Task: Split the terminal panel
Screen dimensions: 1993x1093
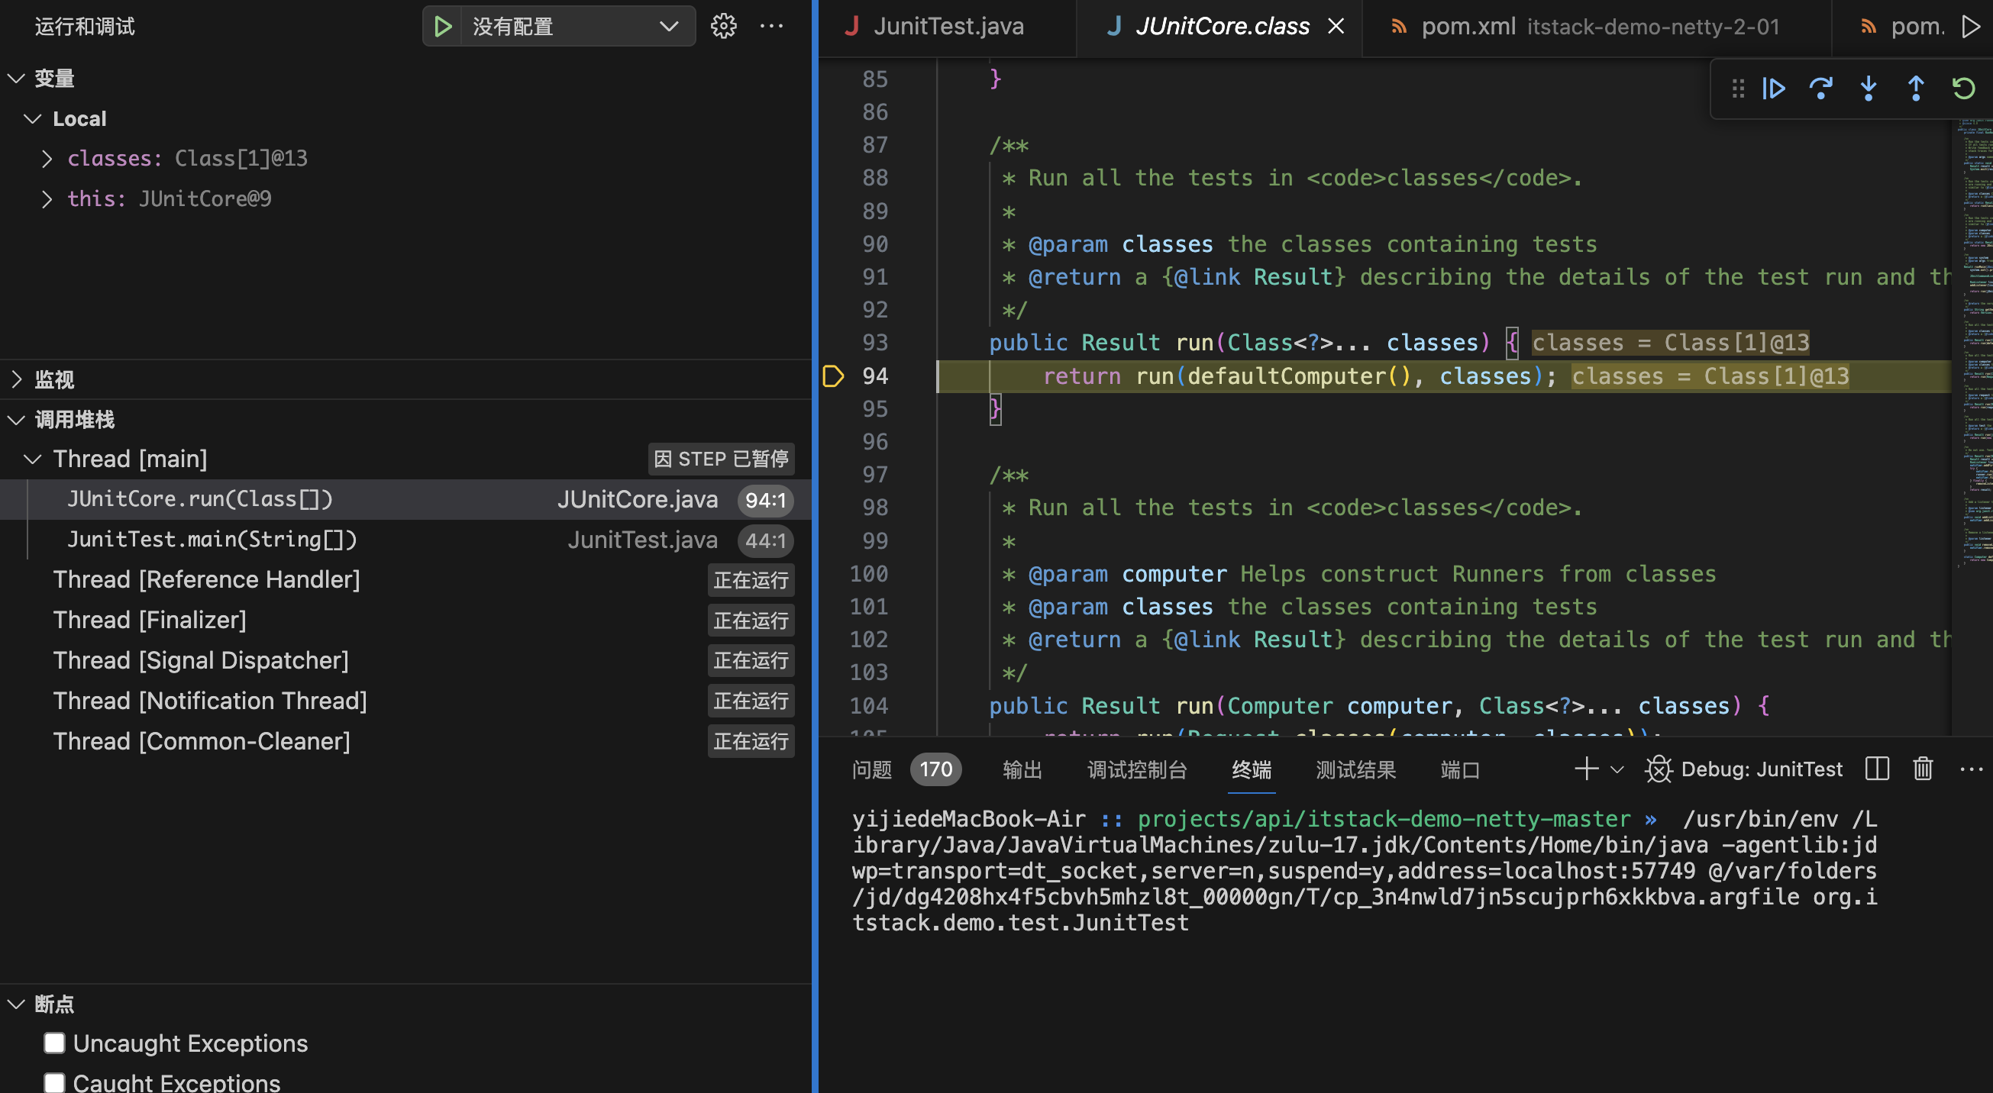Action: 1877,769
